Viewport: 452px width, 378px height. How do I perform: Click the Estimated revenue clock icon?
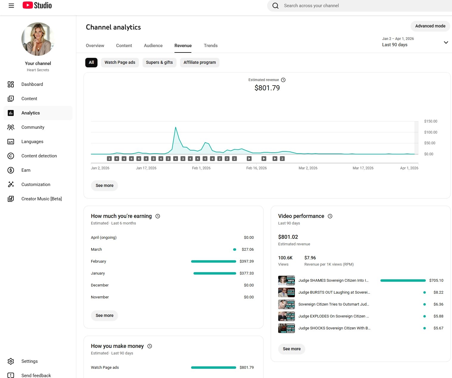[283, 80]
